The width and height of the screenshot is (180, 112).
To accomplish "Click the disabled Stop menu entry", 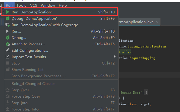I will [x=61, y=63].
